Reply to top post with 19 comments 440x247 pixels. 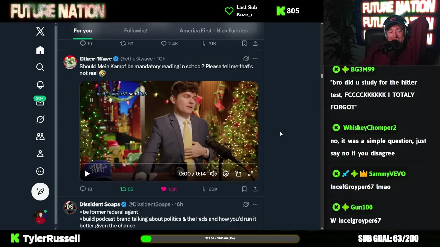click(86, 44)
